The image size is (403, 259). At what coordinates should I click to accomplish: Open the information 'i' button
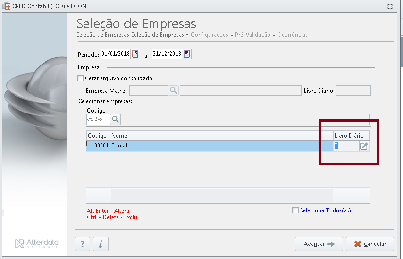101,244
